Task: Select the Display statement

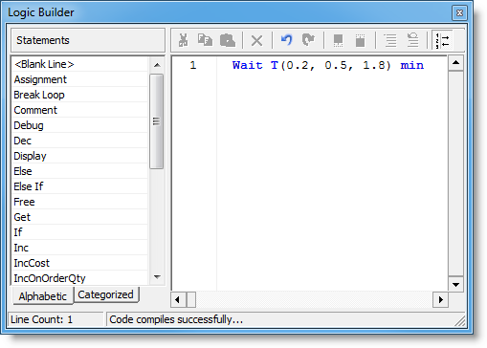Action: [80, 156]
